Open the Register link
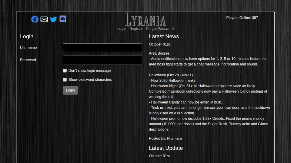The image size is (291, 163). coord(136,29)
